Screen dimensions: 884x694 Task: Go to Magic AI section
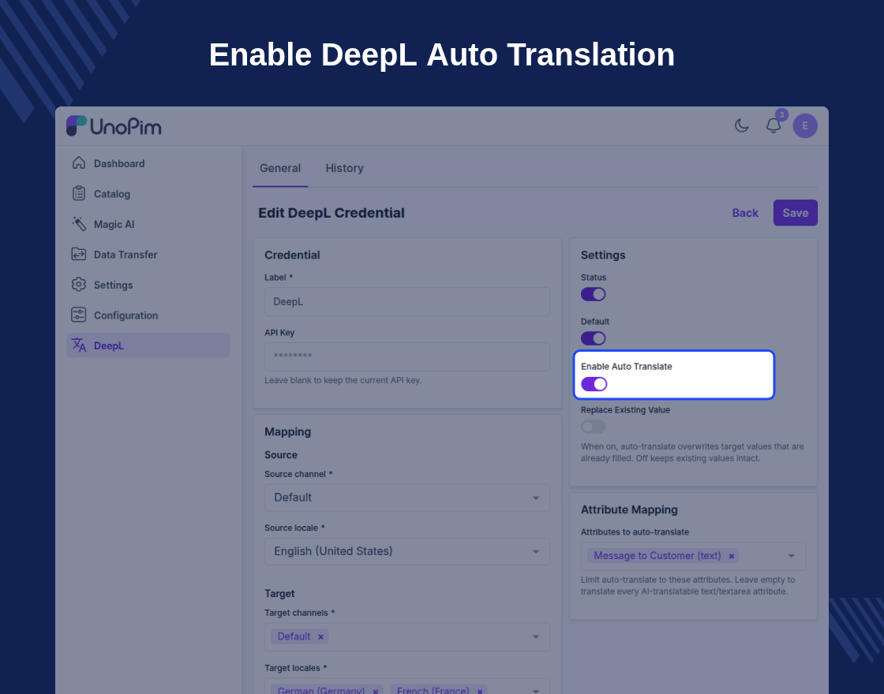pos(148,224)
